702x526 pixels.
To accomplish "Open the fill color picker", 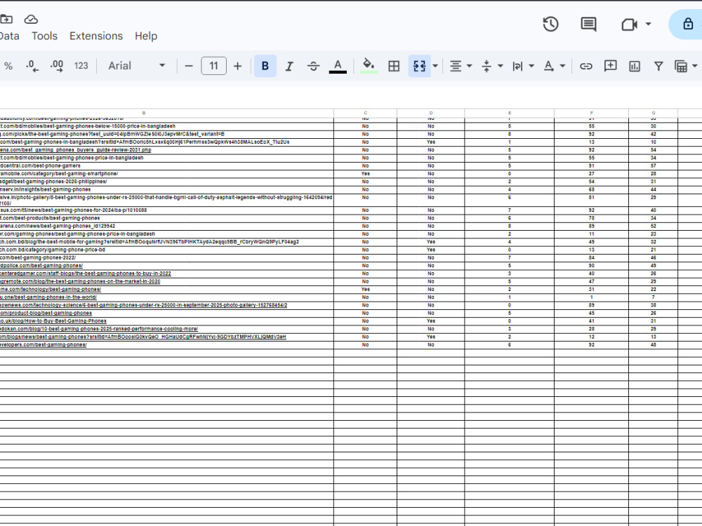I will pos(369,66).
